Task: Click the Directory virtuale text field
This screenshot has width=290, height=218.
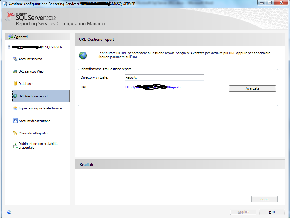Action: click(x=164, y=77)
